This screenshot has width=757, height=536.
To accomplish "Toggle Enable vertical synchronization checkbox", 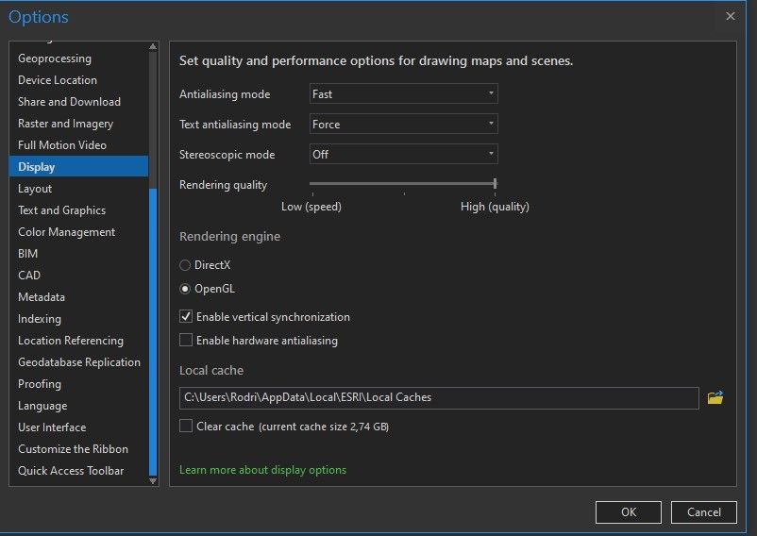I will click(x=186, y=317).
